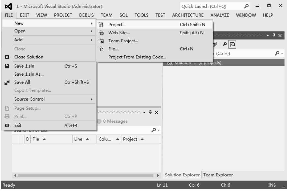Open the TEST menu
Image resolution: width=289 pixels, height=191 pixels.
click(160, 15)
